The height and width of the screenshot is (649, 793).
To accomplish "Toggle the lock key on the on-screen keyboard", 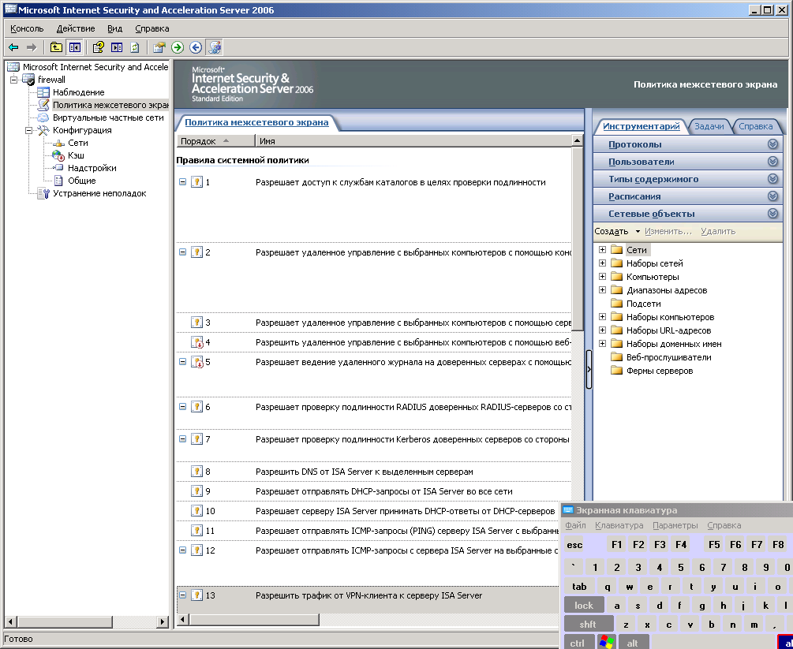I will [584, 605].
